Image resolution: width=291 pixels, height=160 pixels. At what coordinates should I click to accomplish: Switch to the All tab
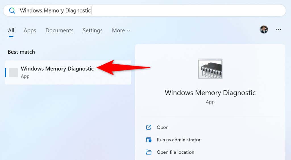(x=11, y=30)
